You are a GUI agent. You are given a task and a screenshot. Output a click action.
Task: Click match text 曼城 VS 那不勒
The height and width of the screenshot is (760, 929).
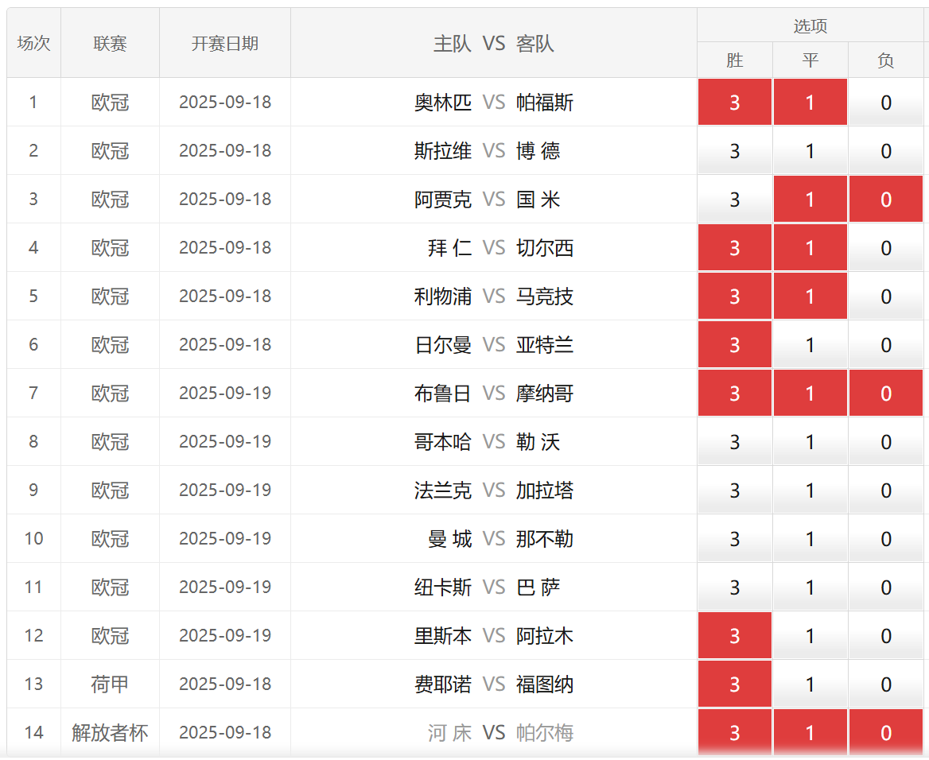click(x=500, y=539)
